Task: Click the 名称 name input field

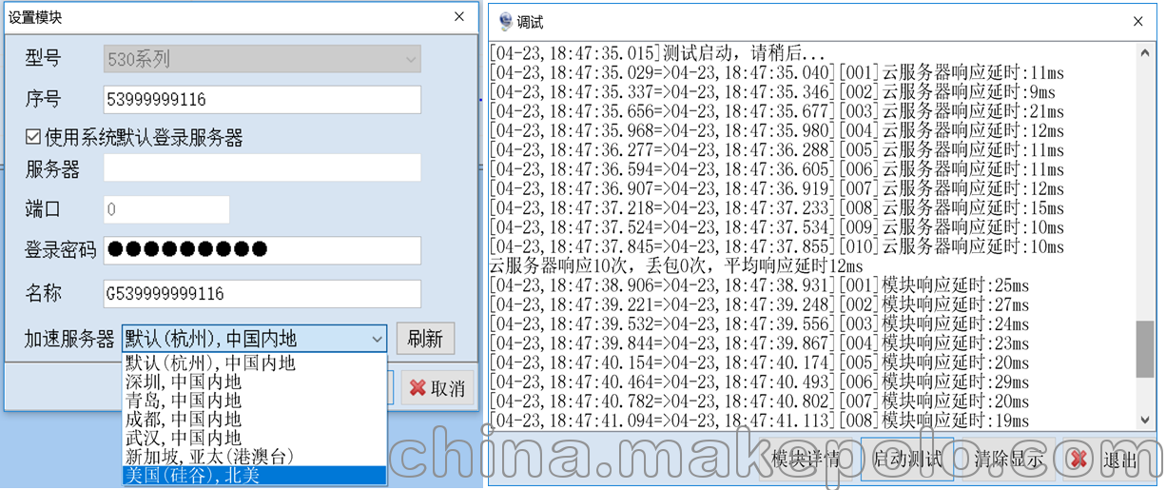Action: [262, 294]
